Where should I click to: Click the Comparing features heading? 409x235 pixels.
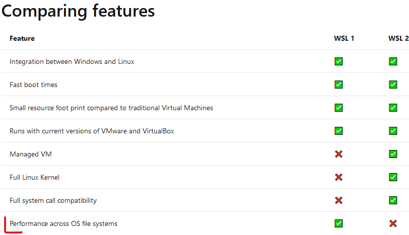(x=78, y=11)
